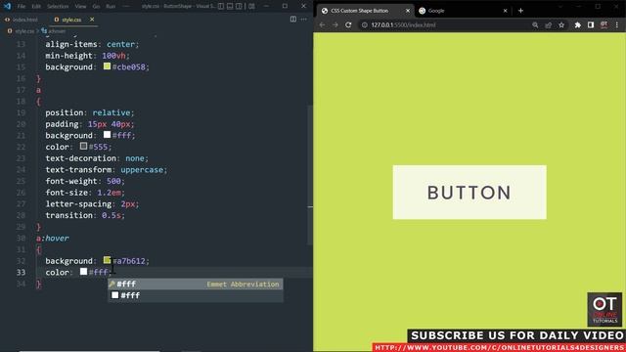Switch to the index.html editor tab

pos(22,20)
